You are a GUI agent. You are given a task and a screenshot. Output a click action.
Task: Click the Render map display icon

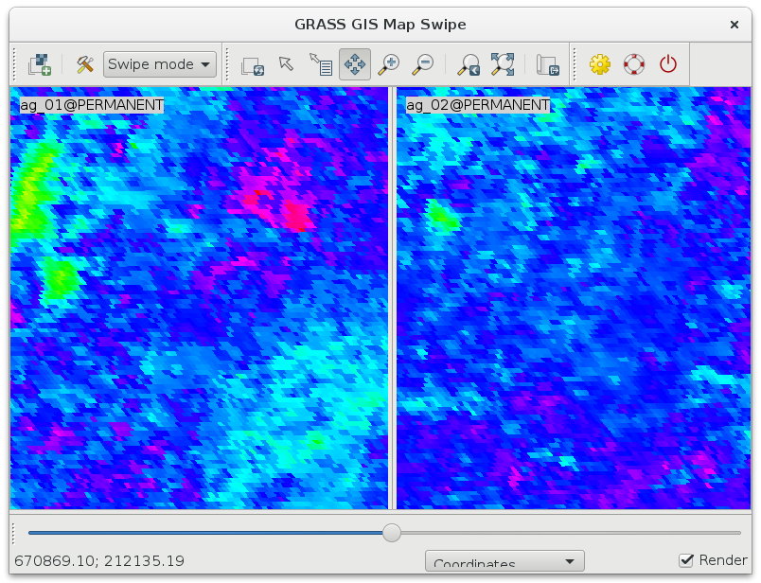pos(253,64)
